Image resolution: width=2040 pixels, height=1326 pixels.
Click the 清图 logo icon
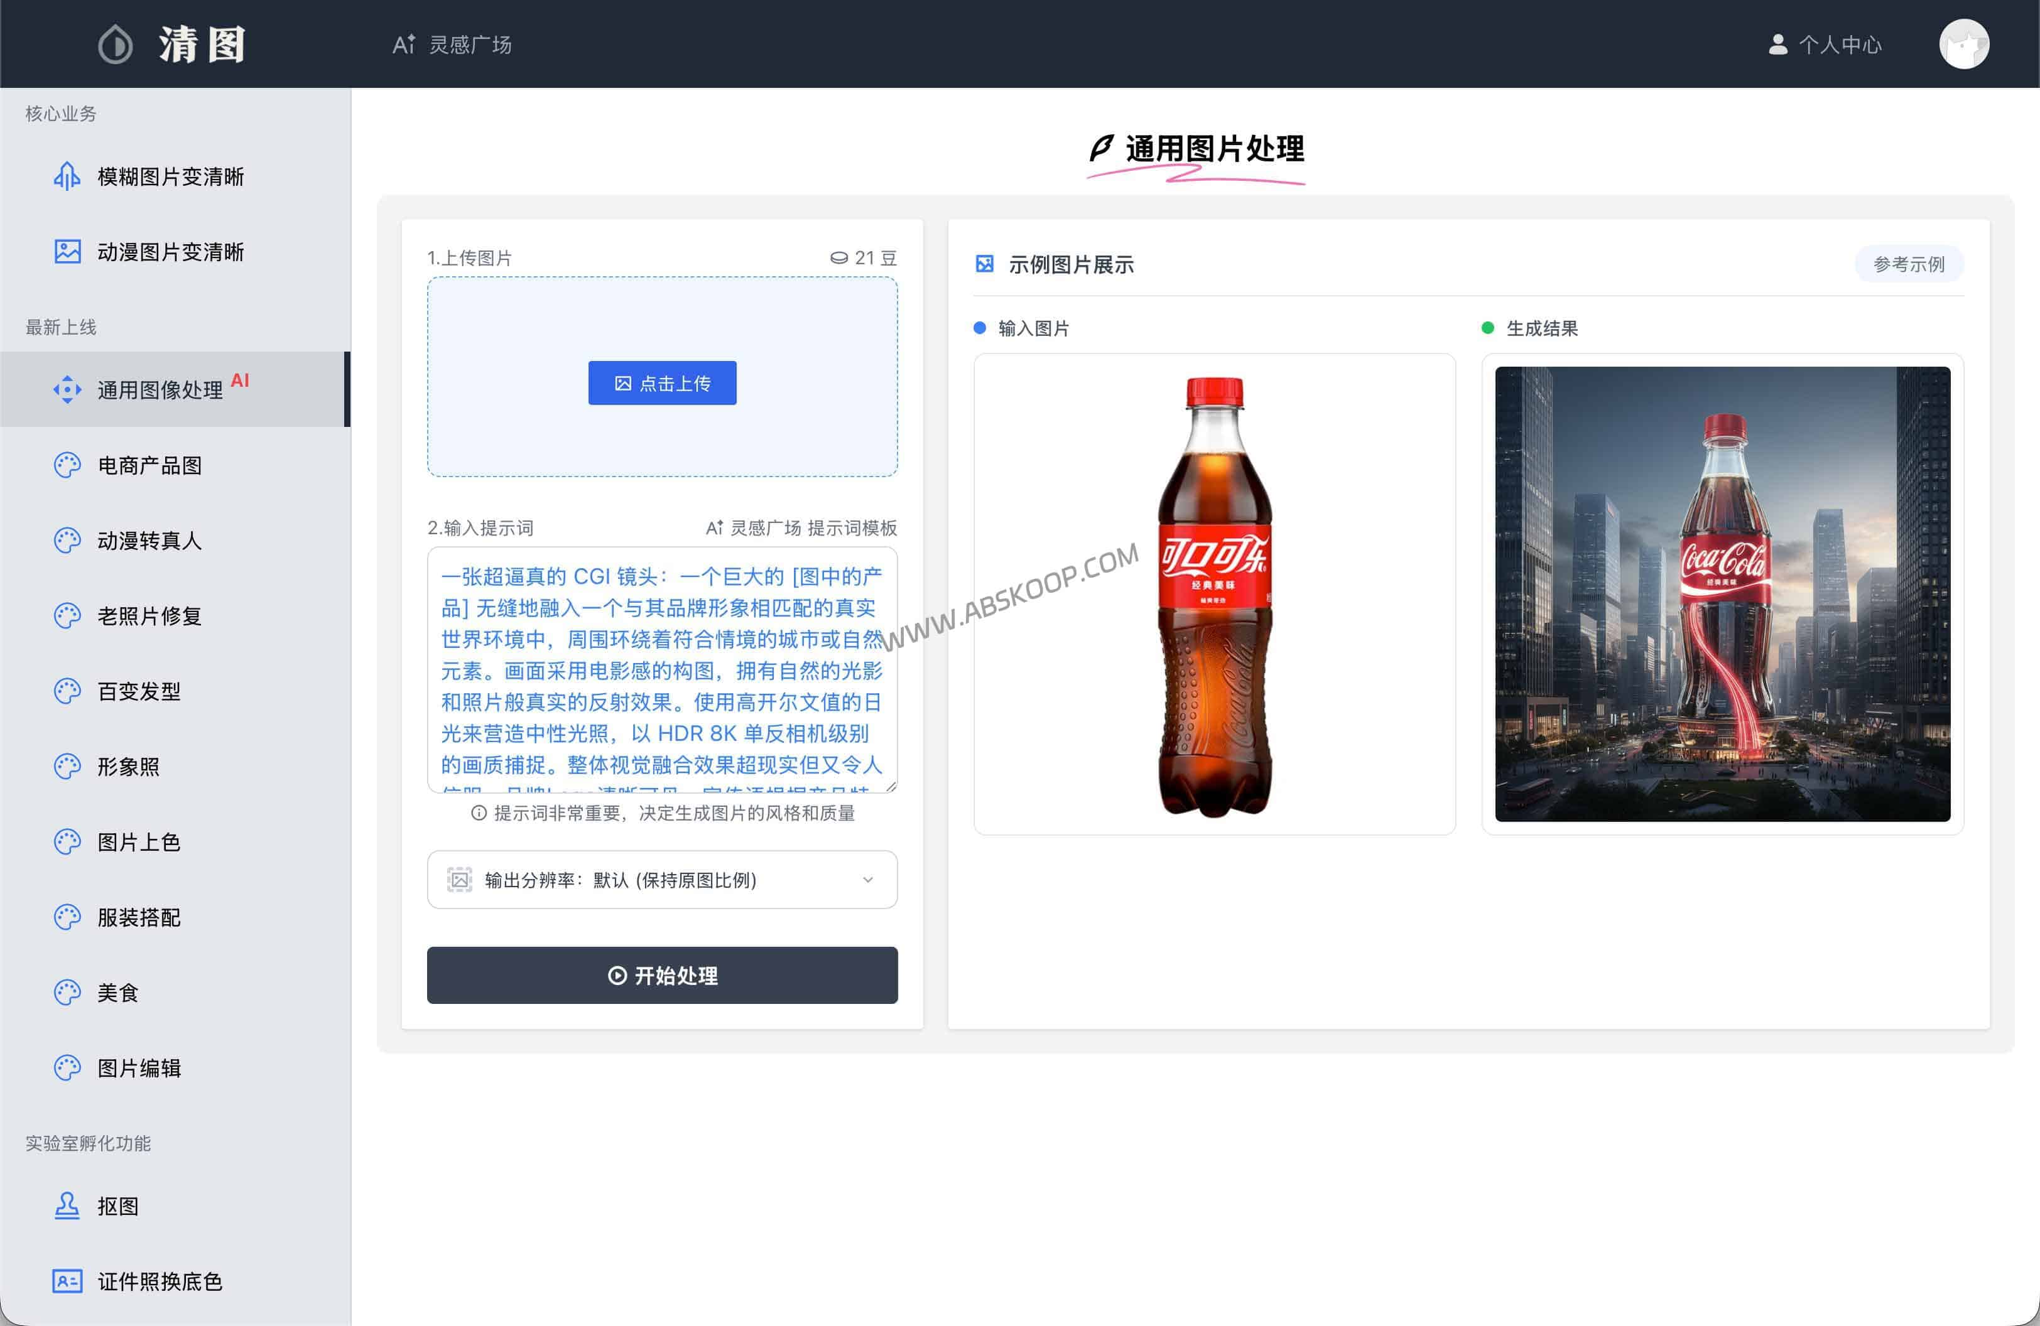point(116,44)
